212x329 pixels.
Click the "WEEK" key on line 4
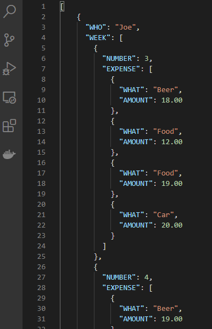point(98,38)
